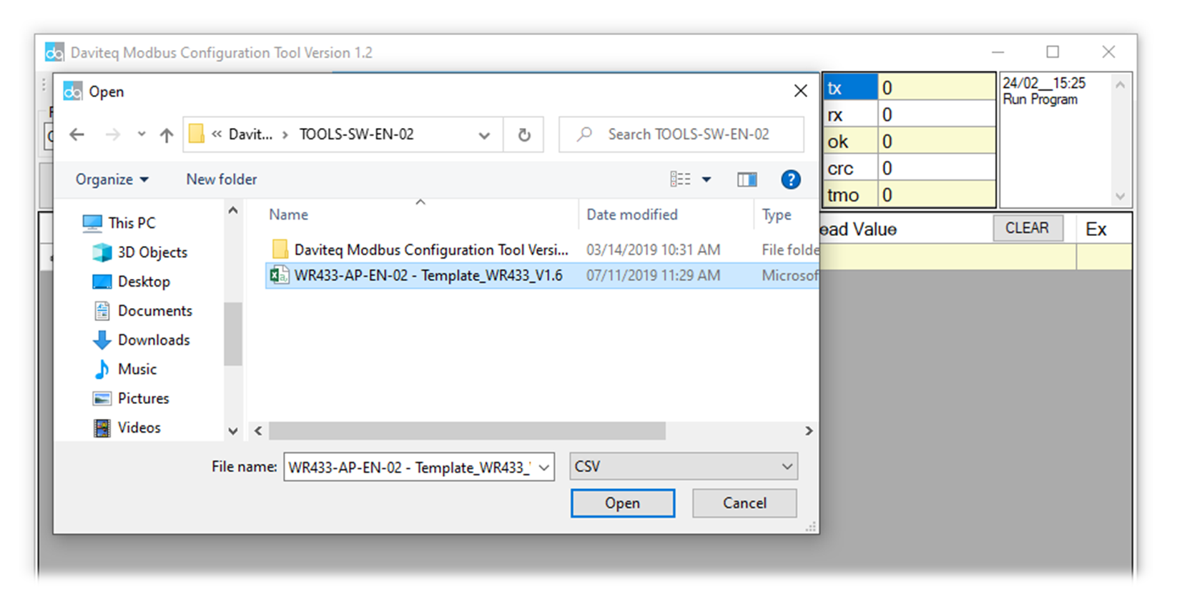Expand the File name dropdown
The width and height of the screenshot is (1177, 612).
[x=544, y=468]
